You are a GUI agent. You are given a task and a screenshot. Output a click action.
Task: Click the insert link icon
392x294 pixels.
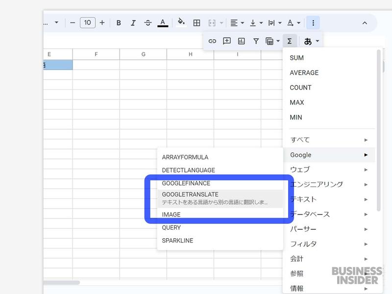[x=212, y=41]
